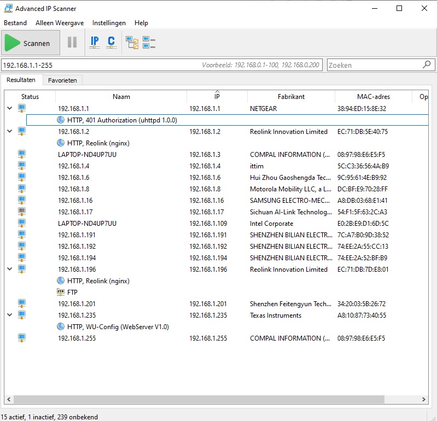Click the collapse all list icon
The image size is (437, 421).
(x=149, y=43)
